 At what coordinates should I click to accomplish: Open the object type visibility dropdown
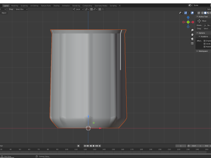click(181, 13)
